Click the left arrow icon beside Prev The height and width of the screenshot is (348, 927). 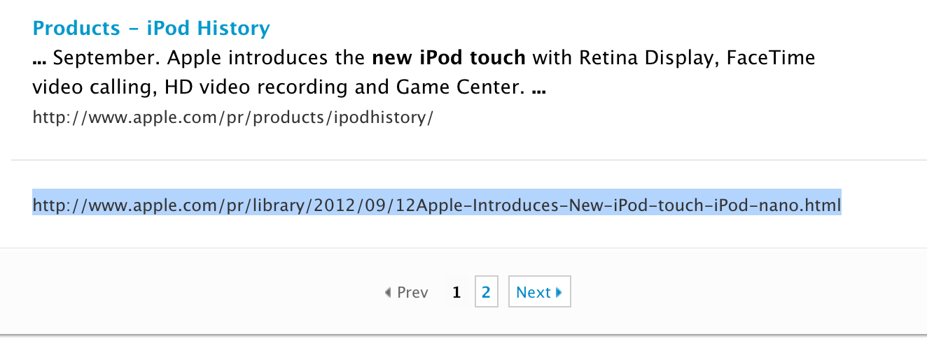[388, 293]
